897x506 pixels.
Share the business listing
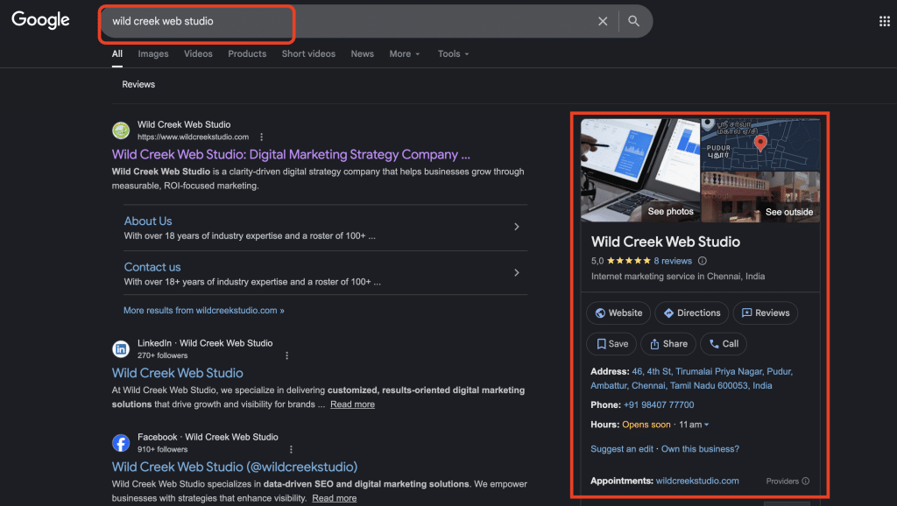pos(667,343)
